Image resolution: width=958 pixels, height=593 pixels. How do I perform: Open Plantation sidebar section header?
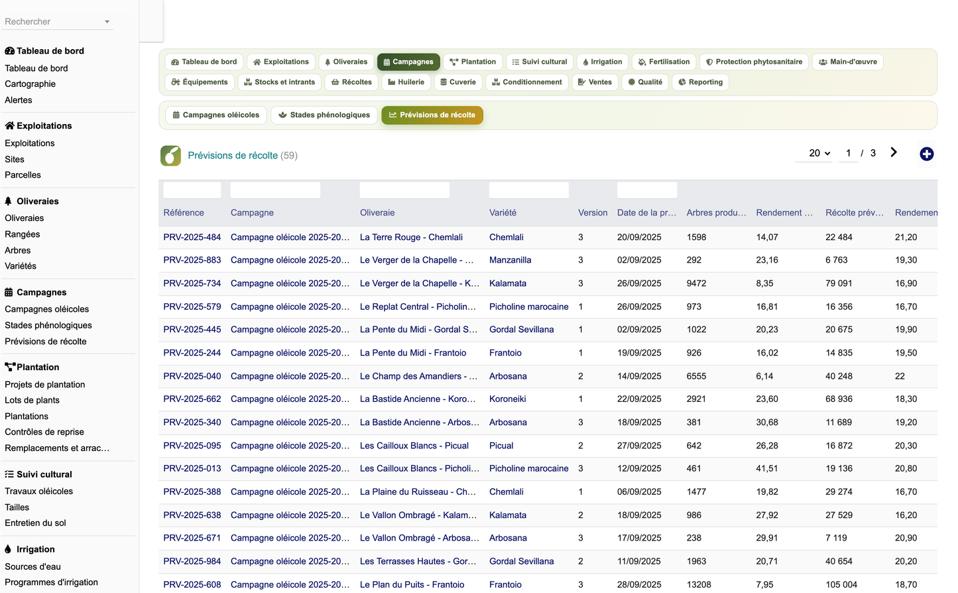click(32, 367)
